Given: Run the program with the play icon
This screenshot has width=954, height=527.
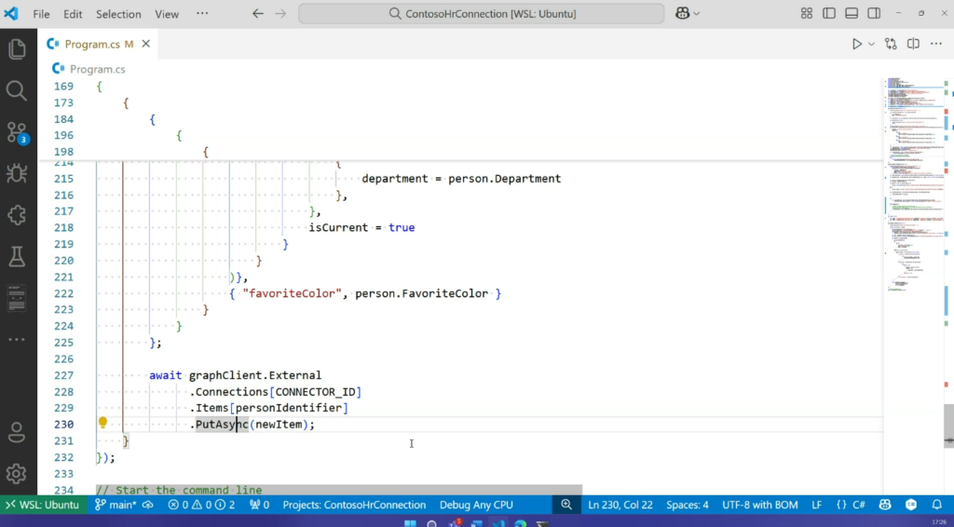Looking at the screenshot, I should pos(857,44).
